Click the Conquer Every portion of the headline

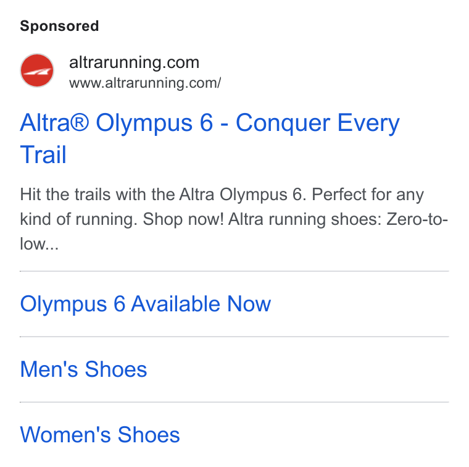tap(318, 123)
